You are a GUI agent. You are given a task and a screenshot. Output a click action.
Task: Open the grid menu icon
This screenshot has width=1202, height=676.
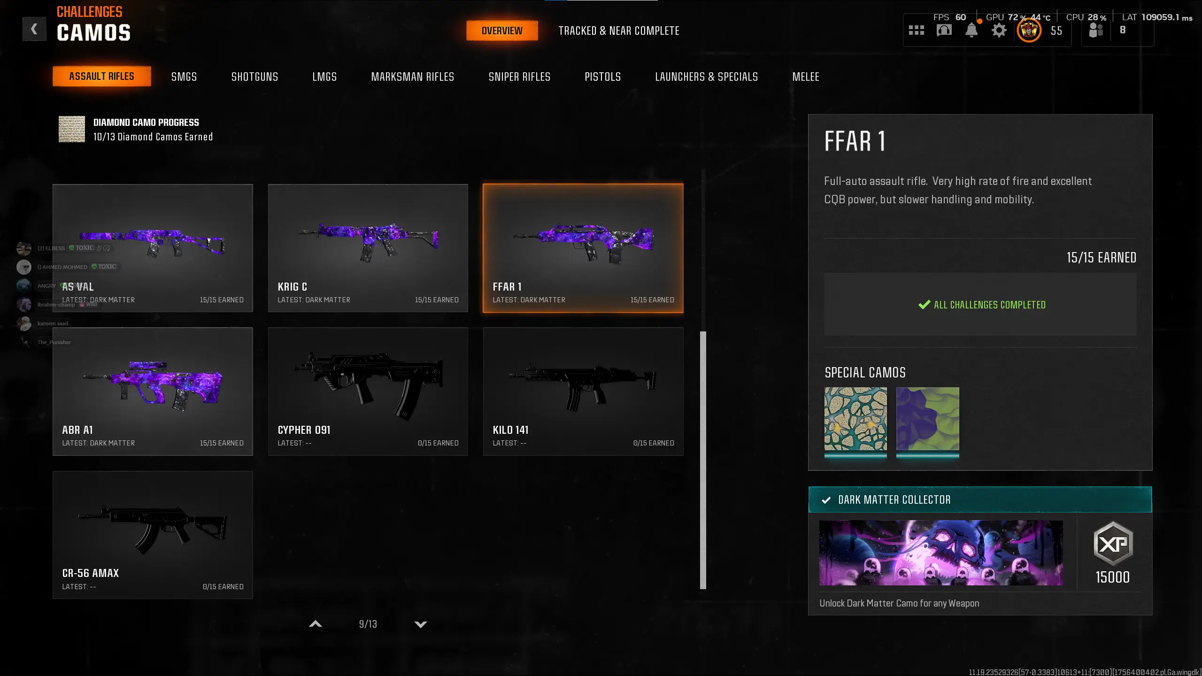pyautogui.click(x=916, y=31)
